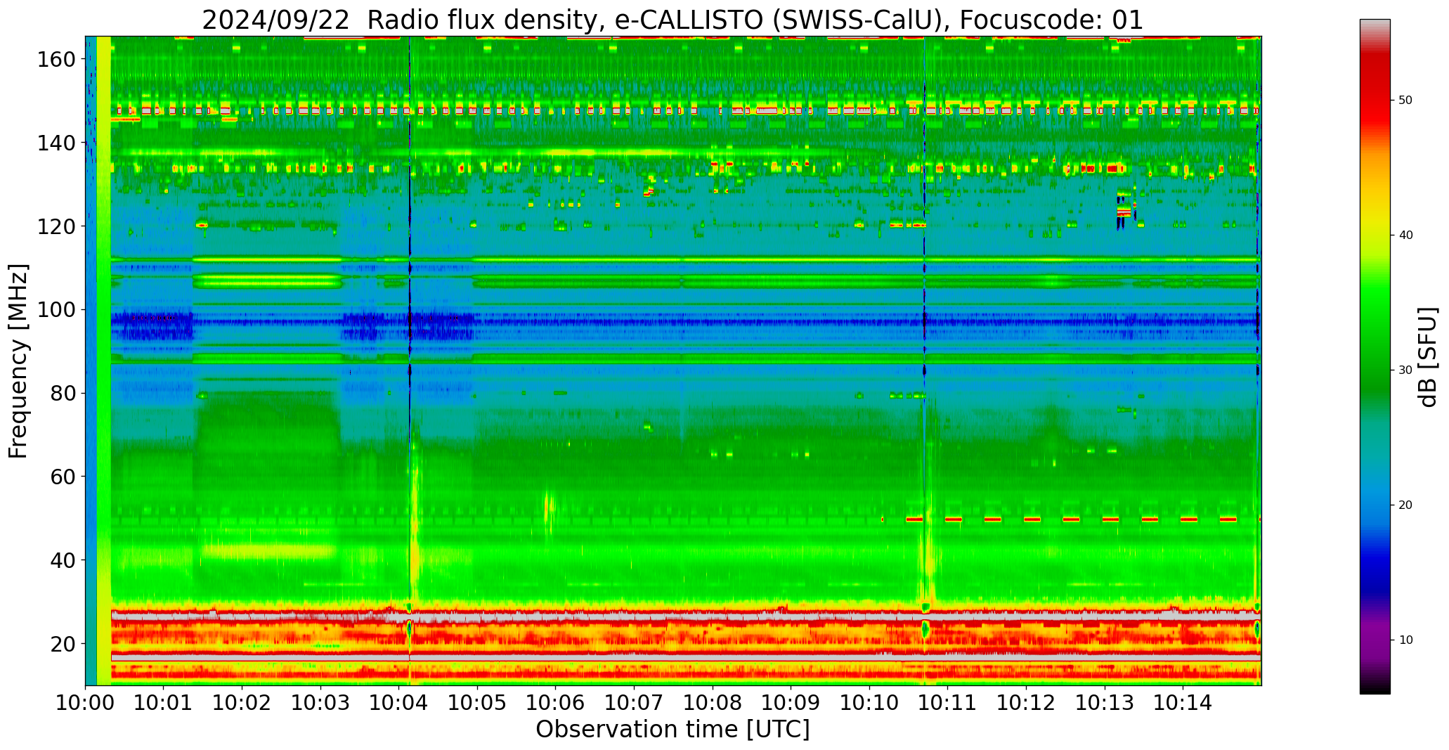Click the y-axis tick label 80
The width and height of the screenshot is (1449, 750).
click(63, 394)
